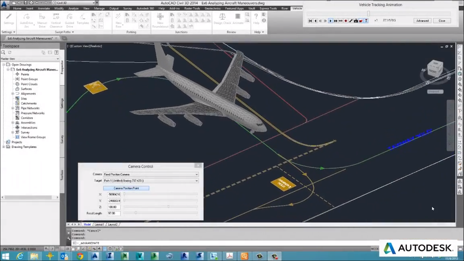Click the camera X coordinate field
464x261 pixels.
[114, 194]
